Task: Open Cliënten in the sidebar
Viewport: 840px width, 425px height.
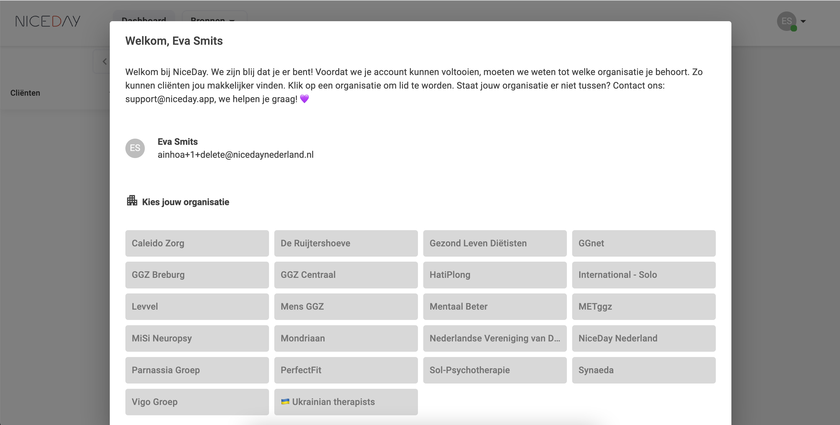Action: click(x=25, y=93)
